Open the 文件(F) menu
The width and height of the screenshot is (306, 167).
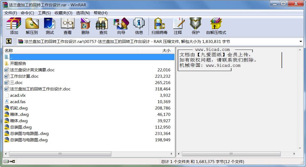[11, 13]
